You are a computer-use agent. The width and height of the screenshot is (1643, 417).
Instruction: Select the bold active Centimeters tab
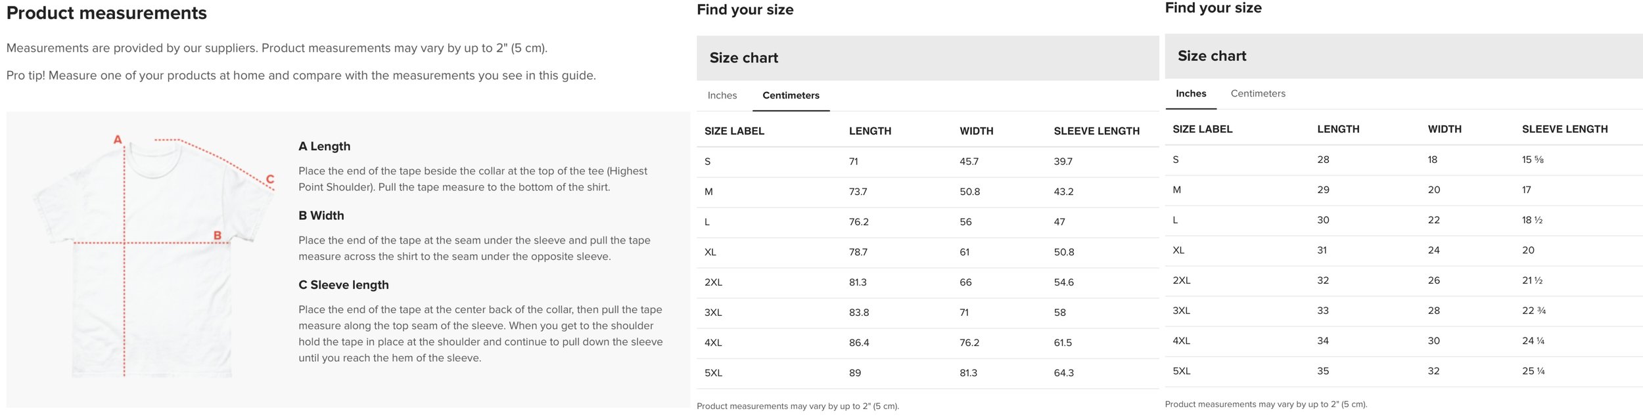pos(791,96)
